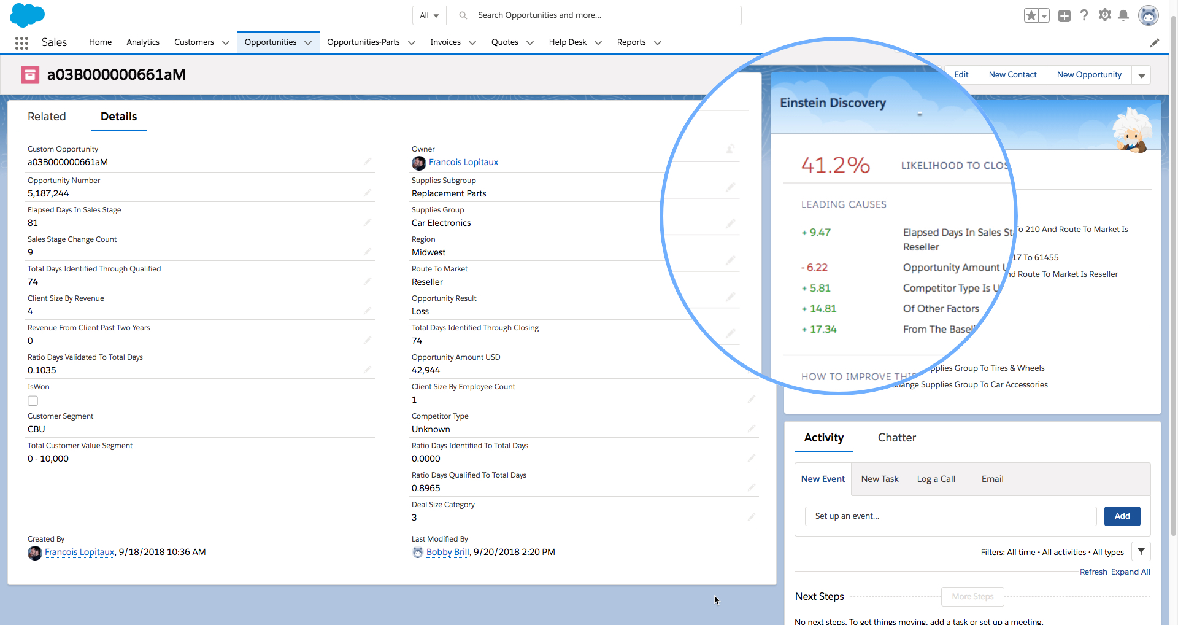The height and width of the screenshot is (625, 1178).
Task: Open Created By Francois Lopitaux link
Action: coord(80,552)
